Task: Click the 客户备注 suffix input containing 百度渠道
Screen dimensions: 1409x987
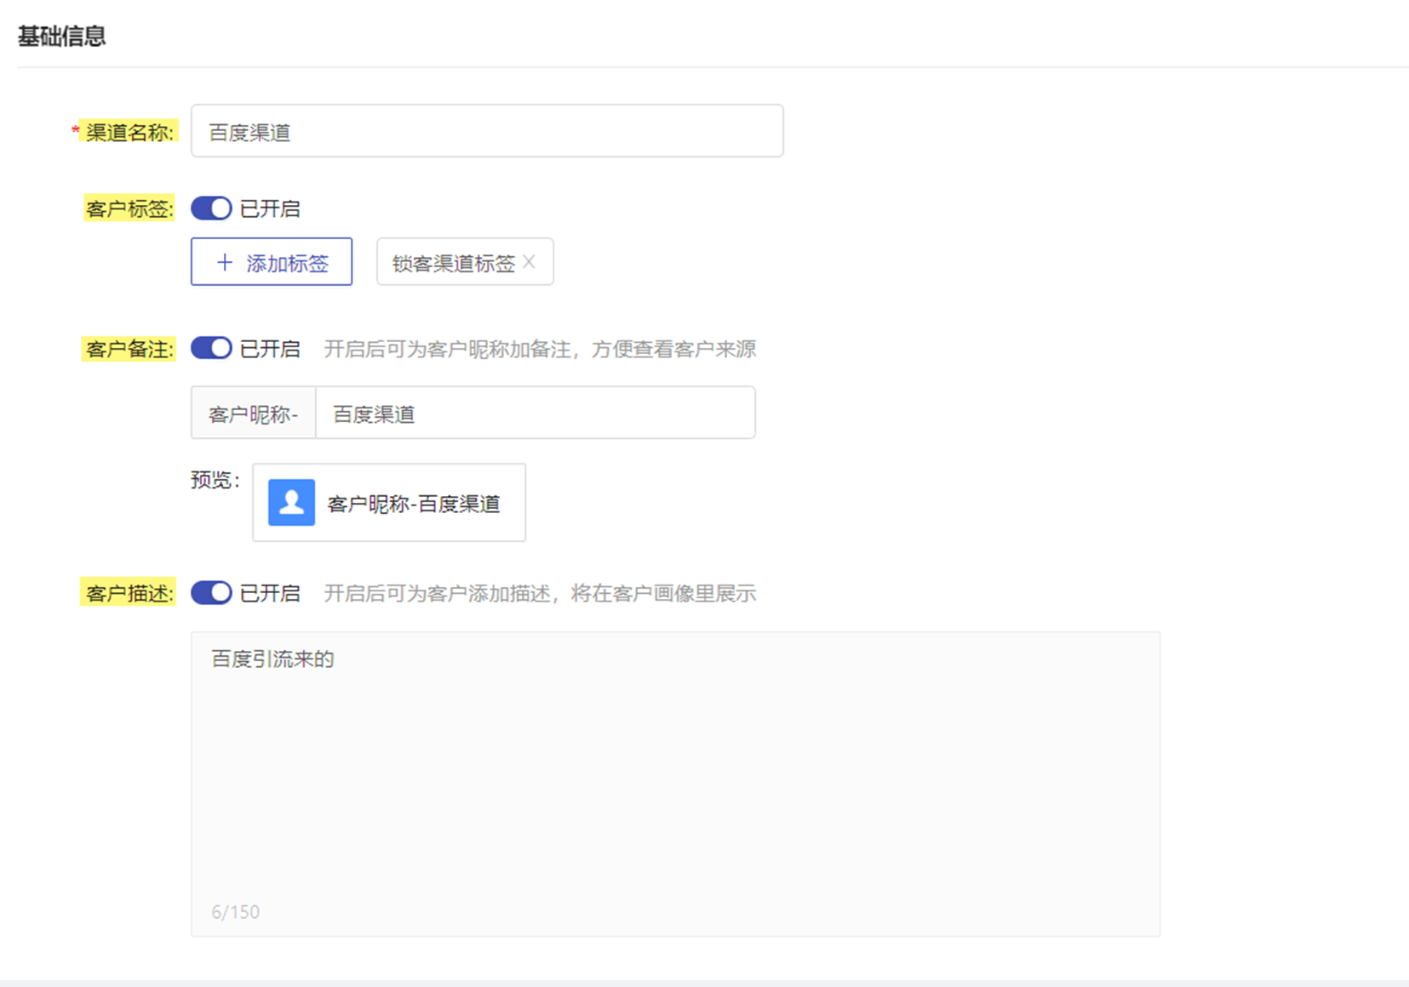Action: (536, 413)
